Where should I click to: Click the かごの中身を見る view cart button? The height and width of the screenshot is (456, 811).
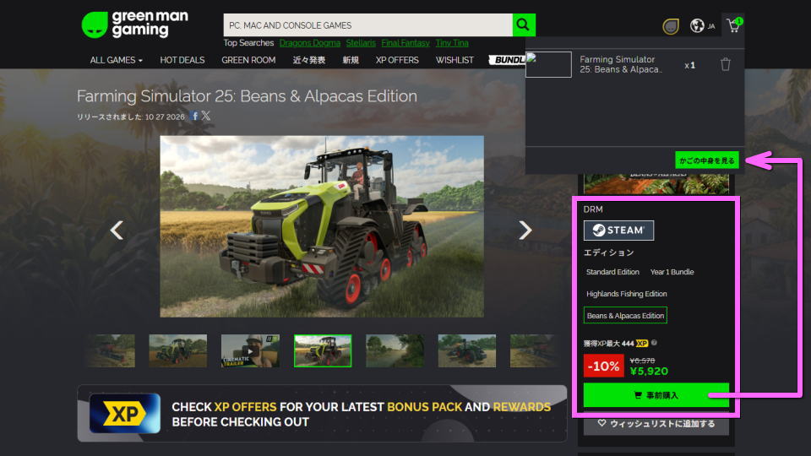pos(706,160)
